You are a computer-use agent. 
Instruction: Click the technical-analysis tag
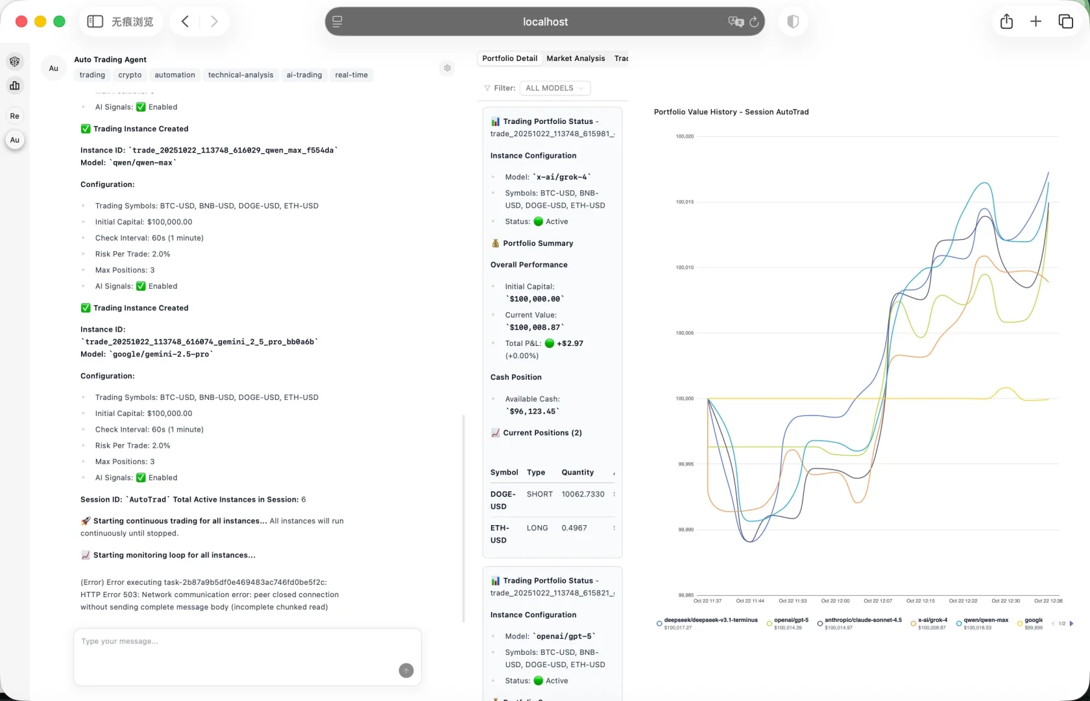click(x=241, y=75)
